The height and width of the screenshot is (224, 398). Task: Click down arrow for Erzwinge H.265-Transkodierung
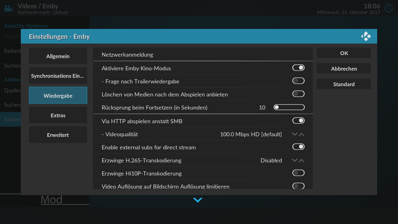click(294, 161)
